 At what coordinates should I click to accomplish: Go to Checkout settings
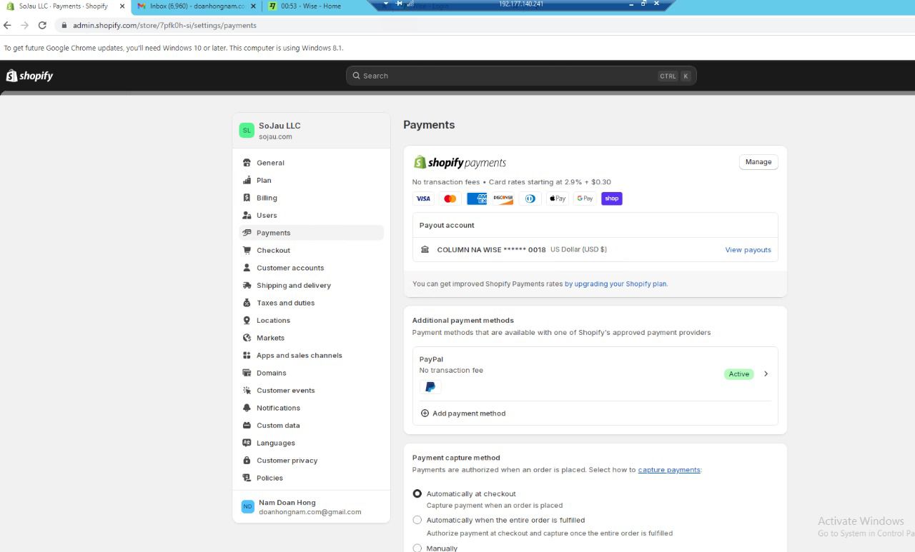click(311, 250)
